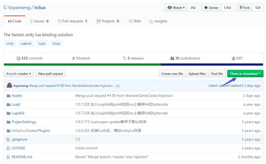Click the Wiki book icon
This screenshot has height=164, width=266.
pyautogui.click(x=131, y=21)
